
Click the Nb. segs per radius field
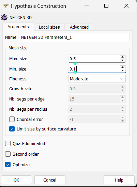coord(94,109)
